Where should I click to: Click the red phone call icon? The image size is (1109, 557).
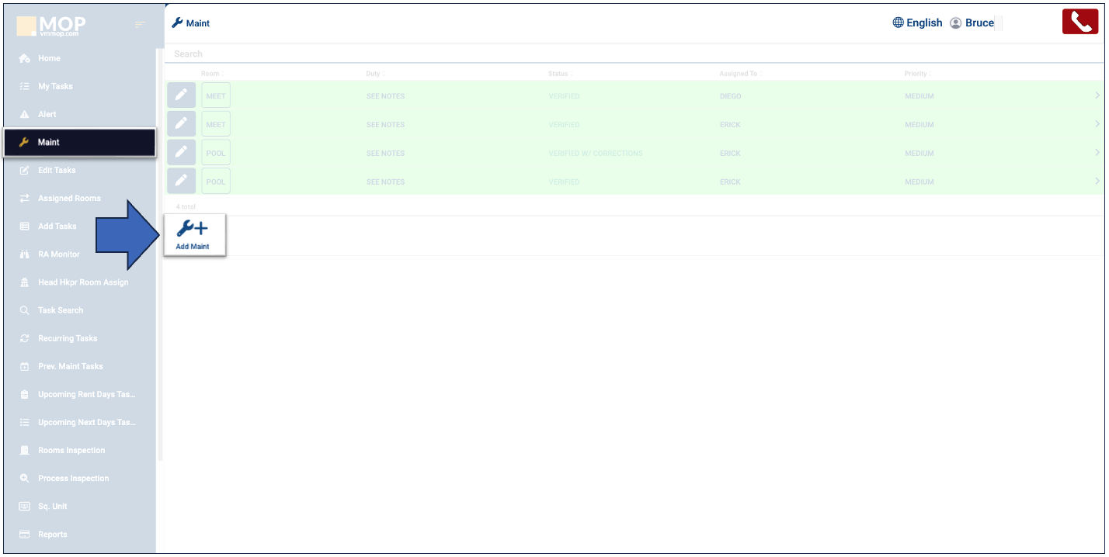pos(1079,22)
